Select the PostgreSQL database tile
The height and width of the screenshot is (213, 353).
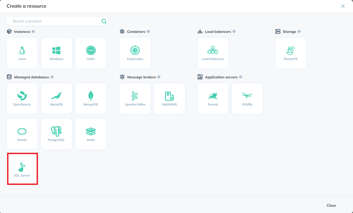point(56,134)
